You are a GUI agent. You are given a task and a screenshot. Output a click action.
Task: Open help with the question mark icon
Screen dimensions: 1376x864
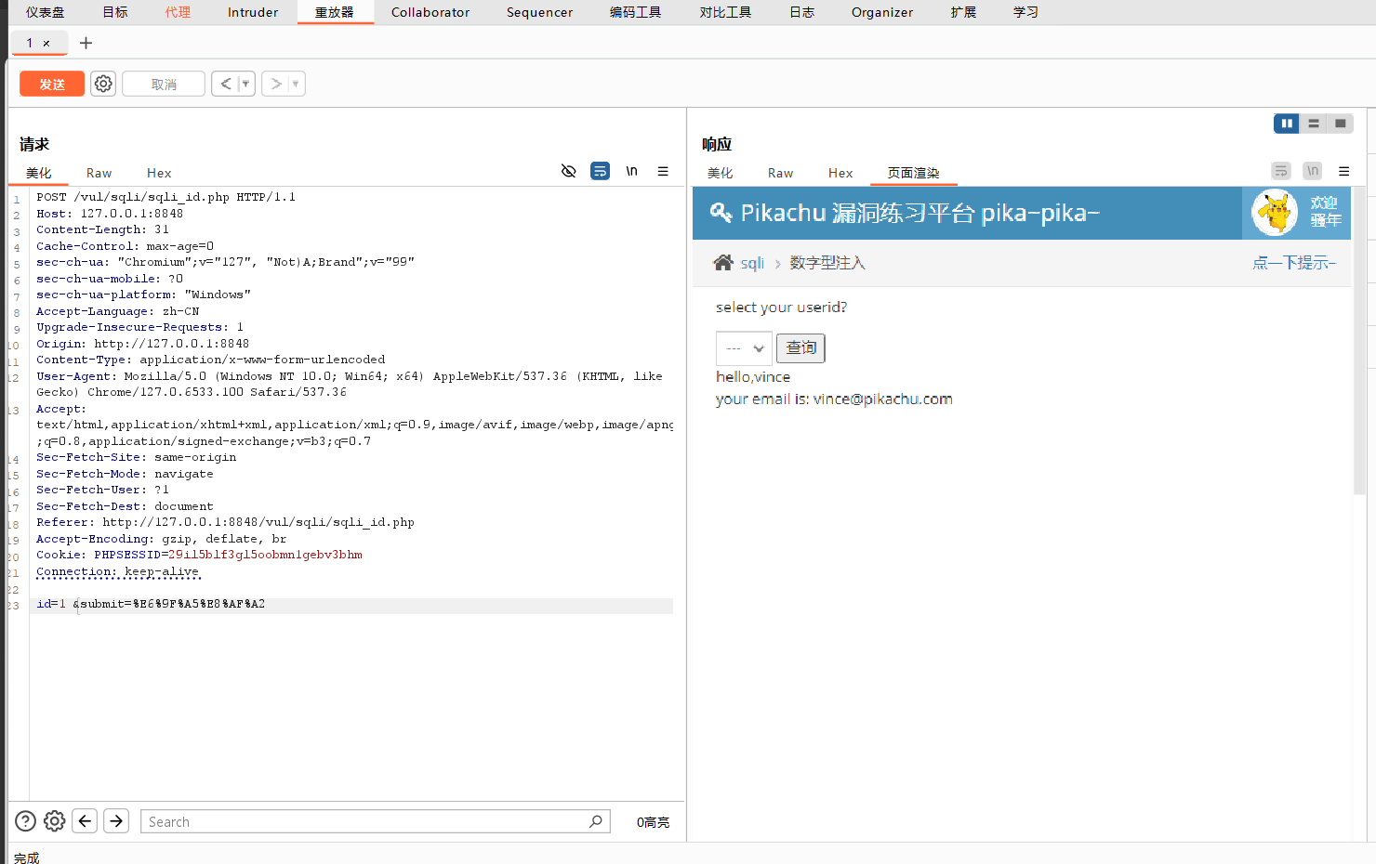pyautogui.click(x=26, y=821)
